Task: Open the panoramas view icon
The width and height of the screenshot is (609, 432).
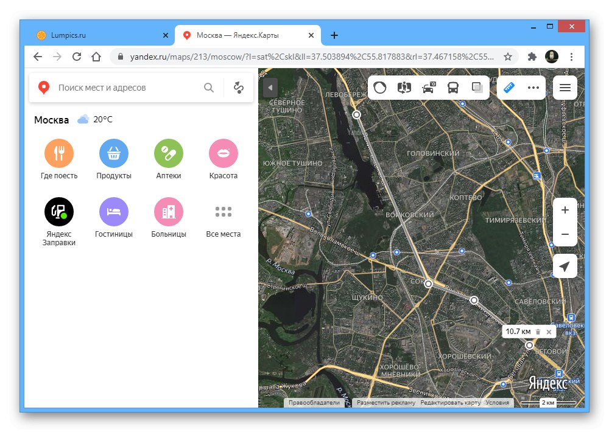Action: (404, 88)
